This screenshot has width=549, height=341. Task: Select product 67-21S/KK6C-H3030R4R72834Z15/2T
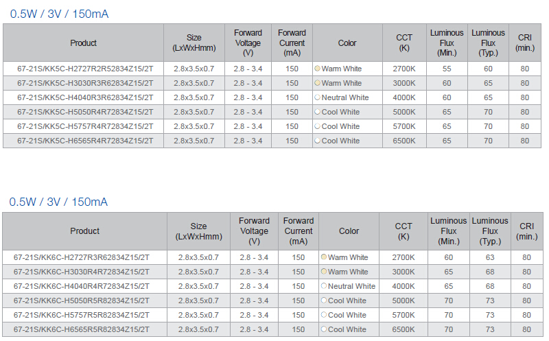[x=81, y=272]
